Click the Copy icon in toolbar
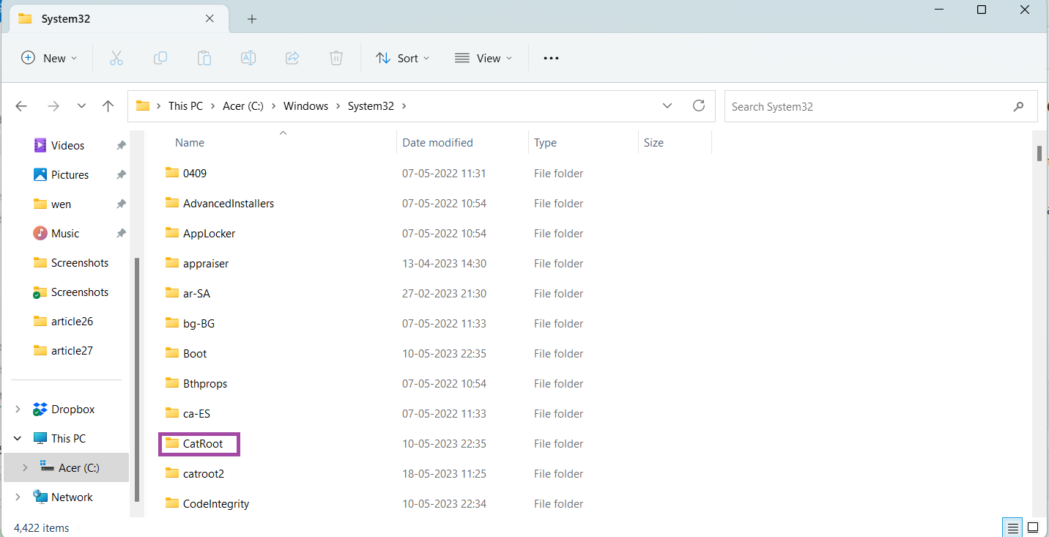The width and height of the screenshot is (1049, 537). (x=160, y=58)
